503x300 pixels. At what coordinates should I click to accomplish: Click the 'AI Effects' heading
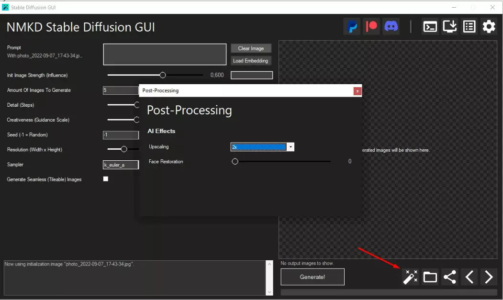click(x=161, y=131)
